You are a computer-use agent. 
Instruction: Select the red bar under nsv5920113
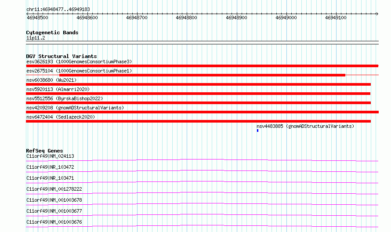pos(198,94)
